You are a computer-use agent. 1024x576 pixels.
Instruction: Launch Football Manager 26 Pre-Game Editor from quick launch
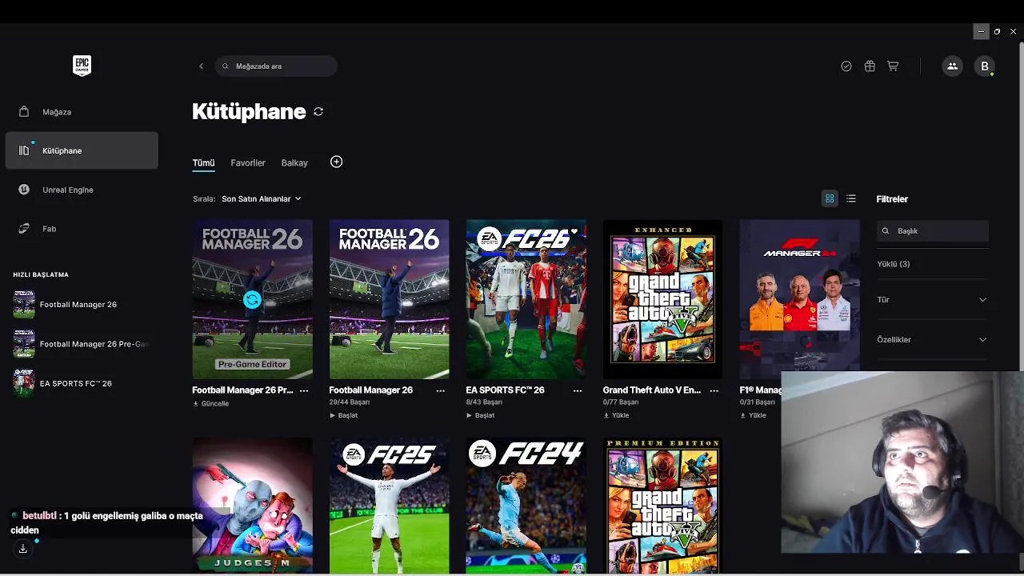click(82, 344)
